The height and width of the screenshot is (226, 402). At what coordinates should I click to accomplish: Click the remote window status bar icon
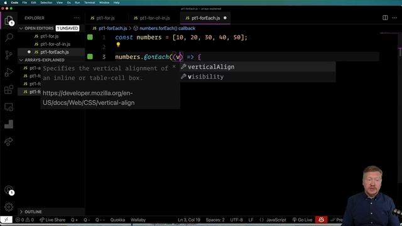pyautogui.click(x=6, y=220)
